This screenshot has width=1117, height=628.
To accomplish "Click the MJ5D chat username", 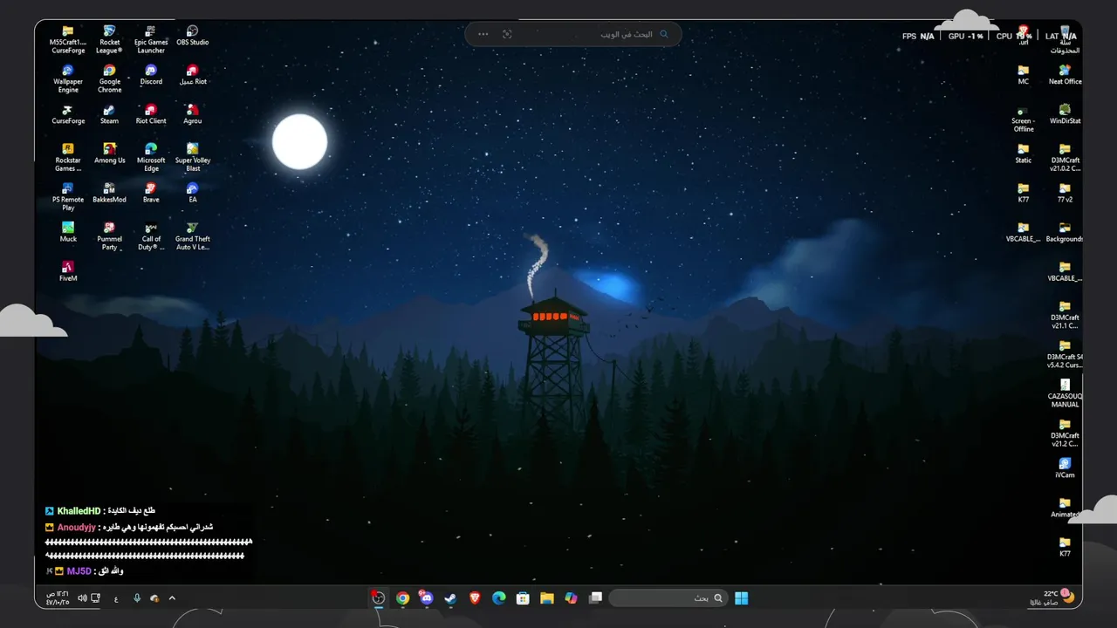I will coord(79,571).
